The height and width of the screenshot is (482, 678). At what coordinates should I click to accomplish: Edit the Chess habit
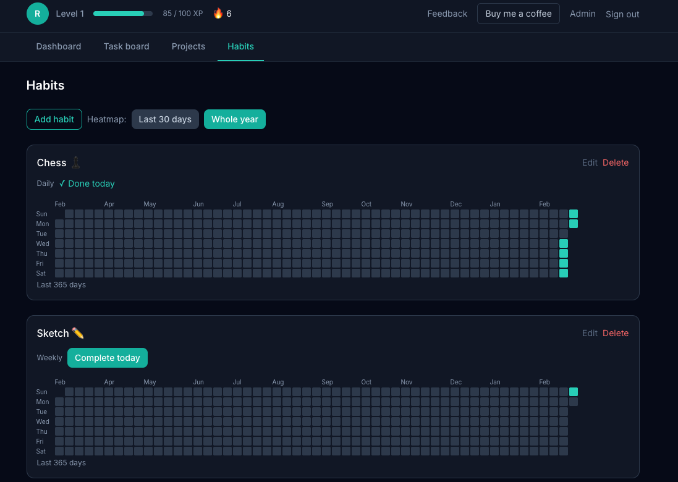[589, 163]
